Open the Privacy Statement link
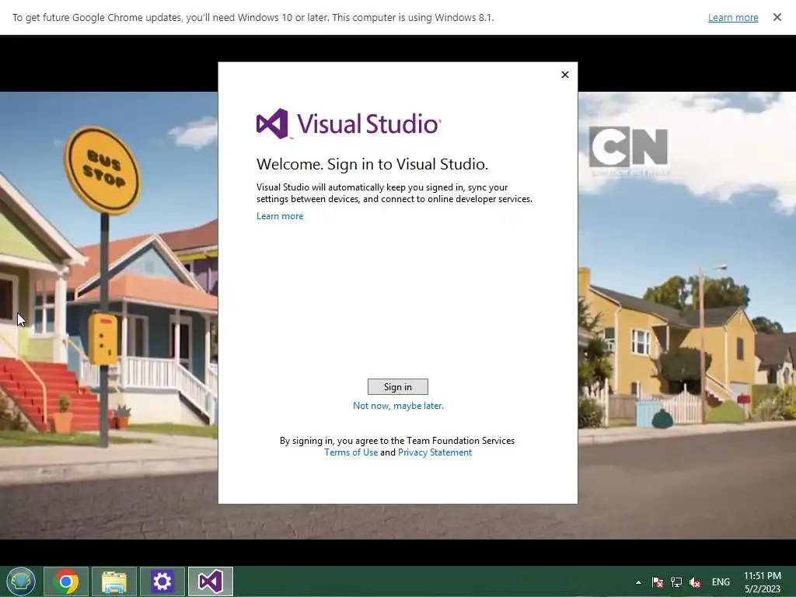The image size is (796, 597). pos(435,452)
